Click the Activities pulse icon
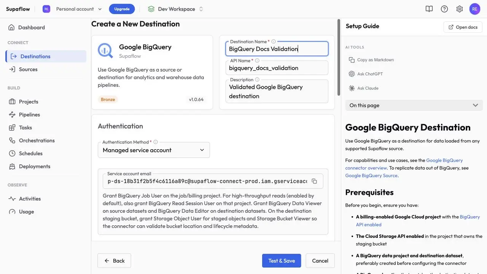 pos(12,199)
